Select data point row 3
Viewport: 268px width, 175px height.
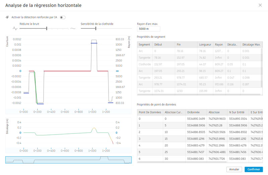point(200,139)
